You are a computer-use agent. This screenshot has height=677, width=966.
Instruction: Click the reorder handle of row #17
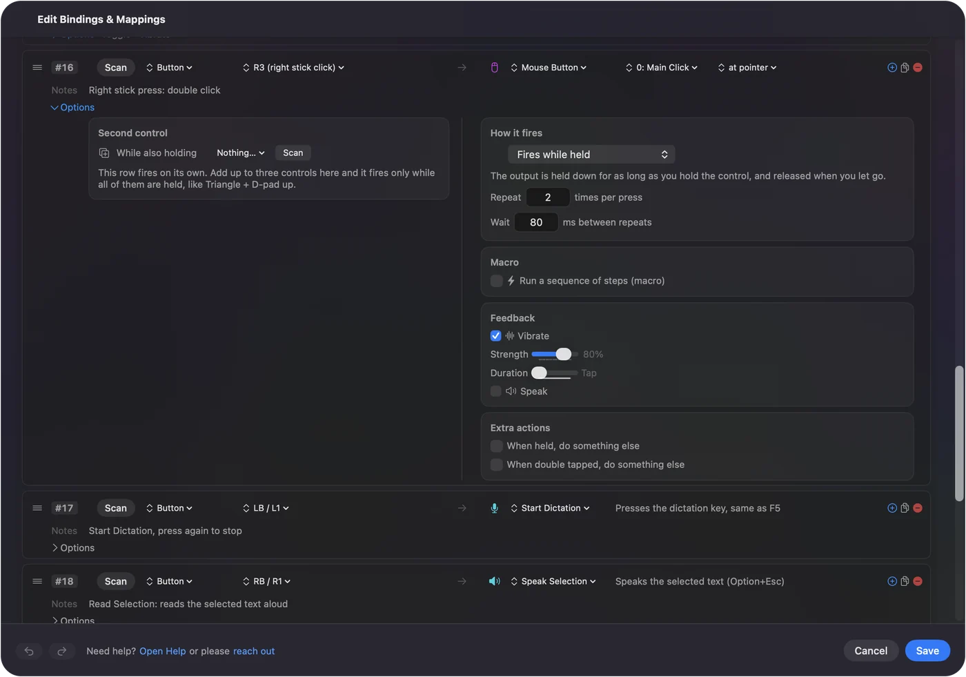click(37, 508)
